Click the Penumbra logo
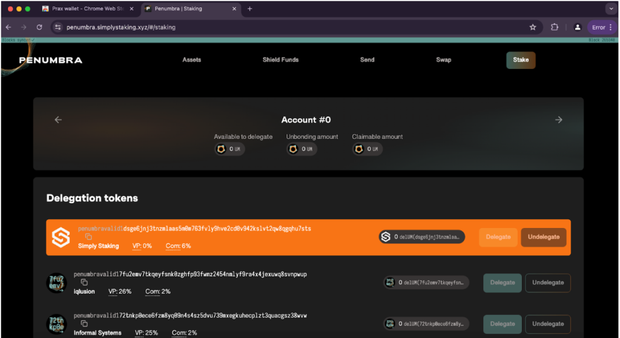 (50, 60)
